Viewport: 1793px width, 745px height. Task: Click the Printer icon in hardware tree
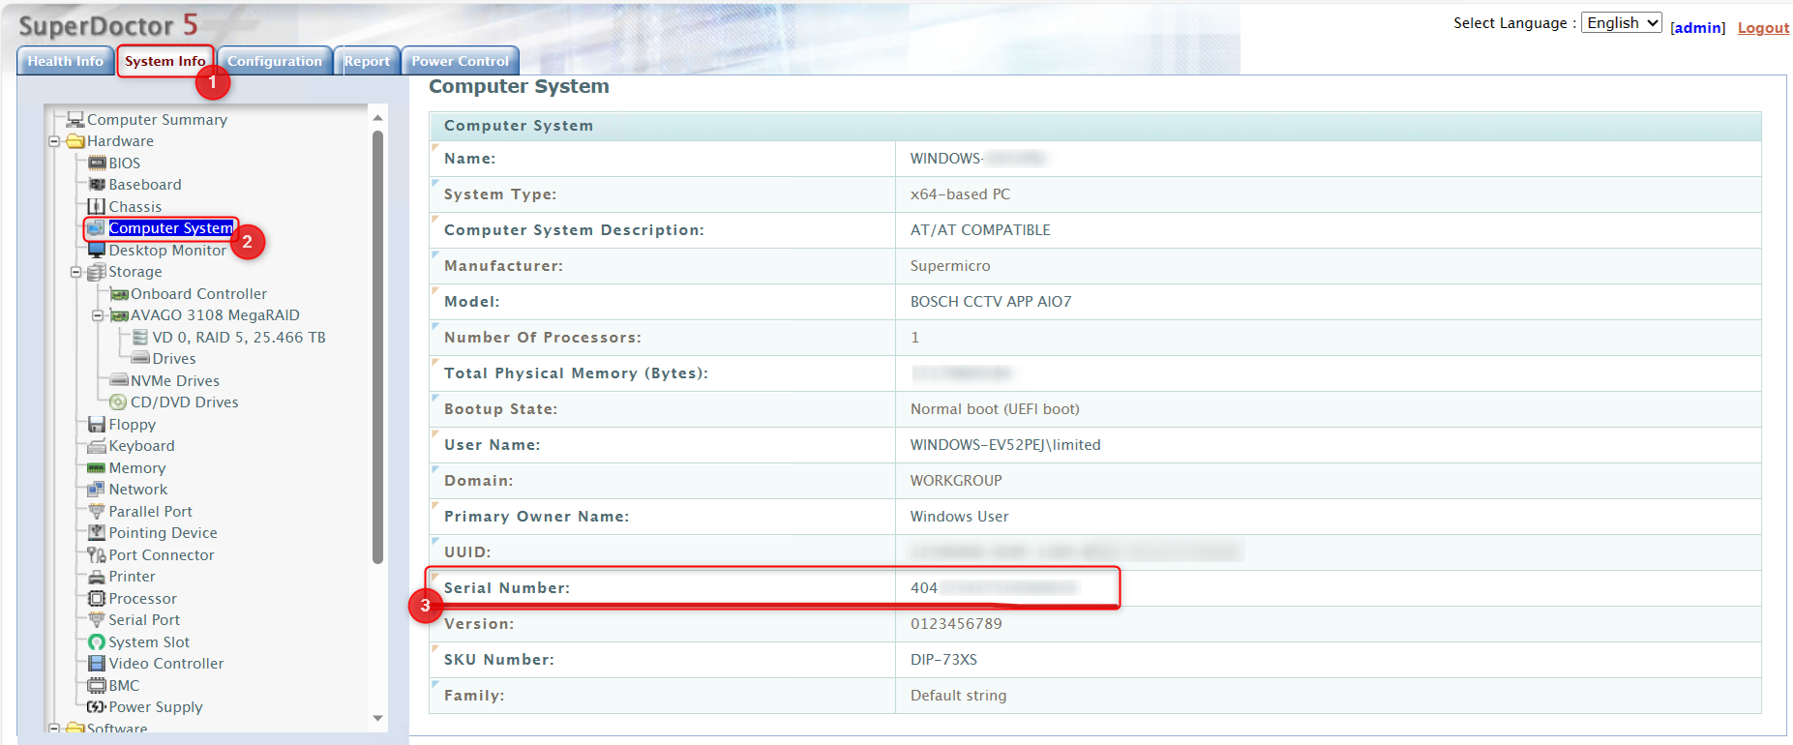coord(97,577)
